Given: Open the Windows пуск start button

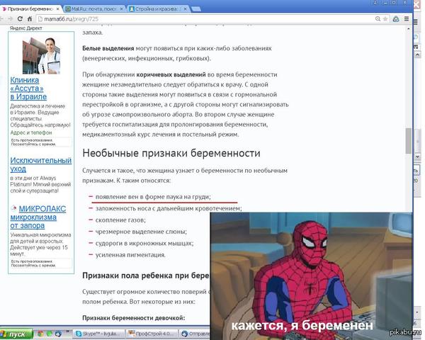Looking at the screenshot, I should pos(16,334).
